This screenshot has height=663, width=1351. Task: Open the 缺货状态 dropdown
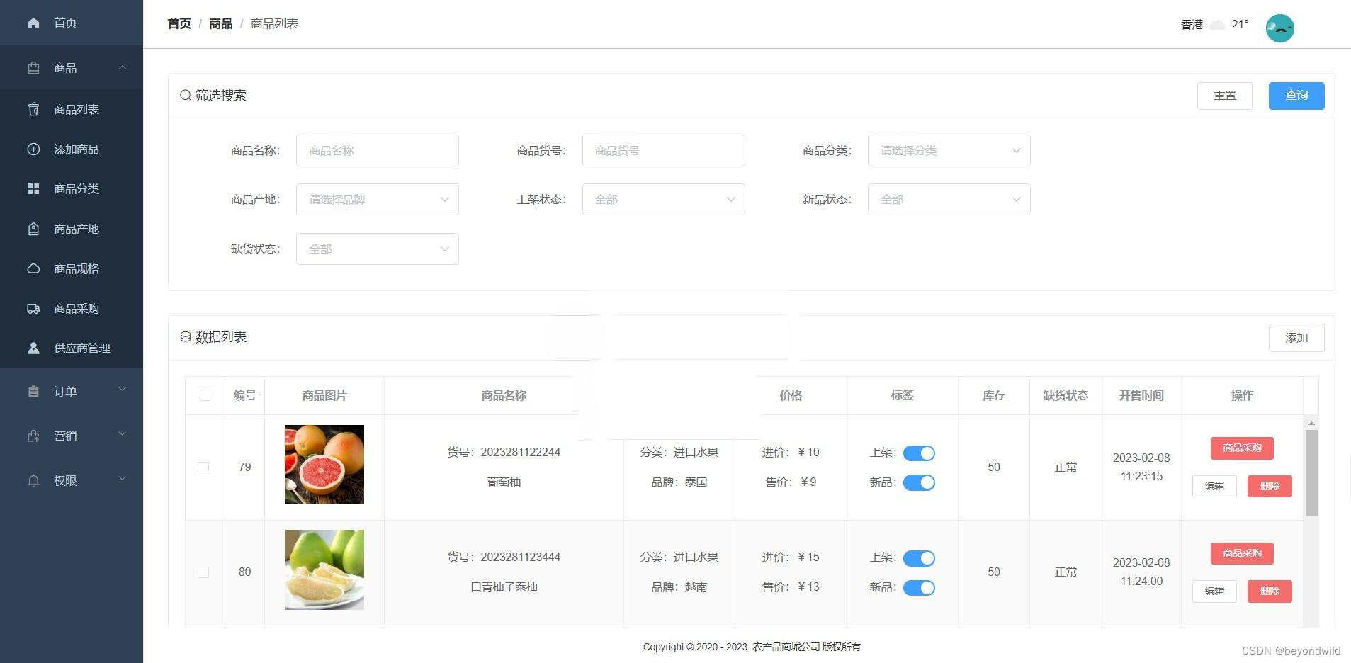(x=377, y=249)
